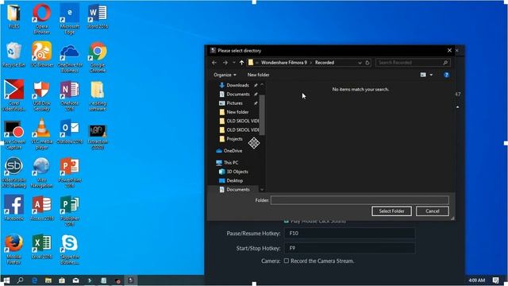508x286 pixels.
Task: Select Projects in the navigation pane
Action: click(235, 139)
